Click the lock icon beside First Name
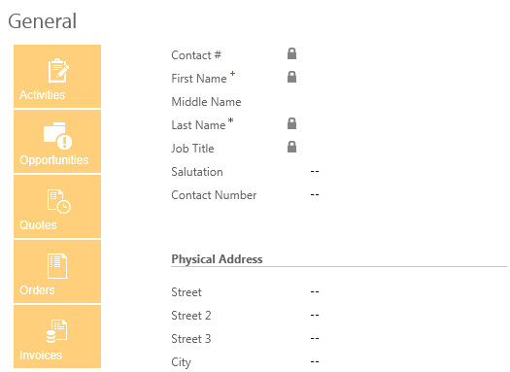This screenshot has width=510, height=372. pos(291,77)
